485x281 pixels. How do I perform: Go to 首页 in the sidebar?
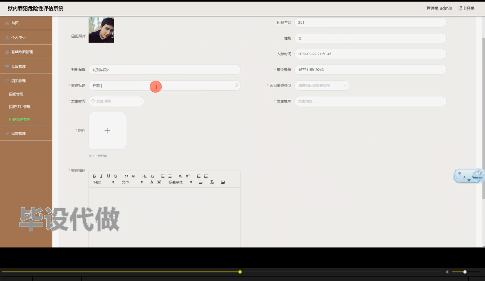pos(26,23)
